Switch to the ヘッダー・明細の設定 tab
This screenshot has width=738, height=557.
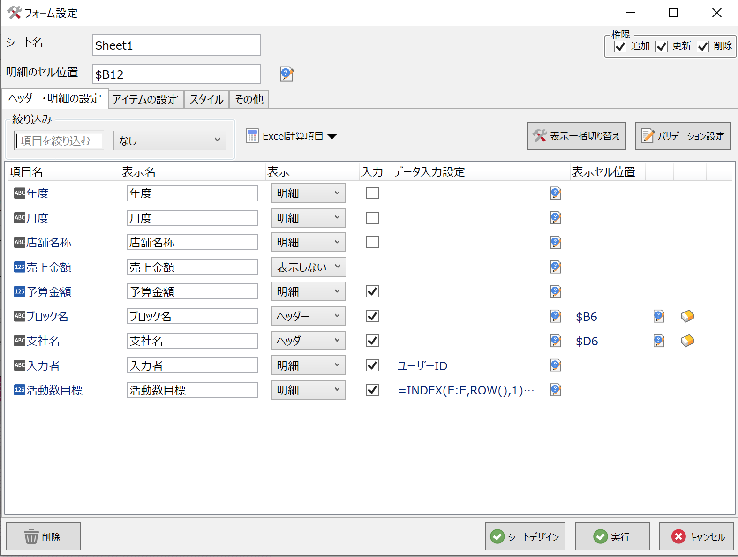tap(55, 98)
